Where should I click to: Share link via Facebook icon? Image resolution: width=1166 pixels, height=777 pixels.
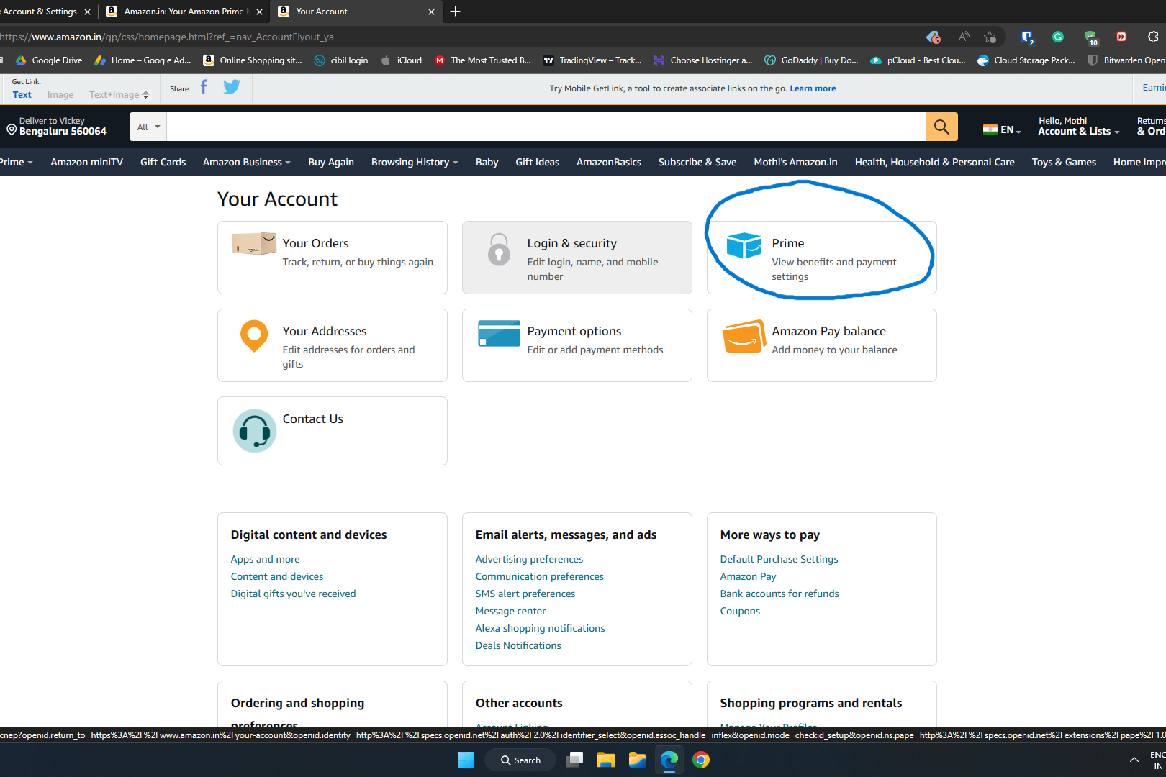tap(204, 88)
